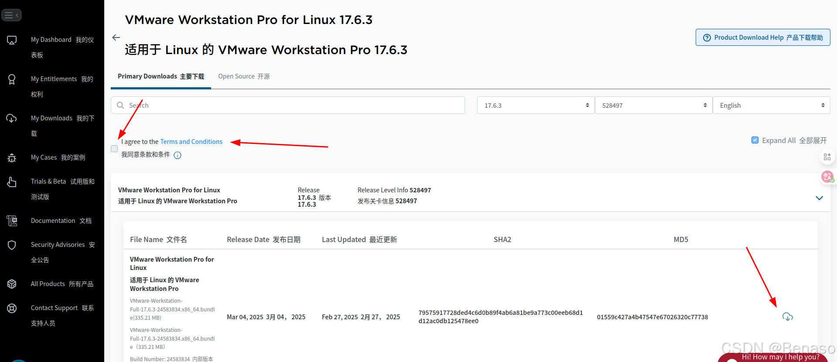Image resolution: width=837 pixels, height=362 pixels.
Task: Open Documentation book icon
Action: tap(12, 221)
